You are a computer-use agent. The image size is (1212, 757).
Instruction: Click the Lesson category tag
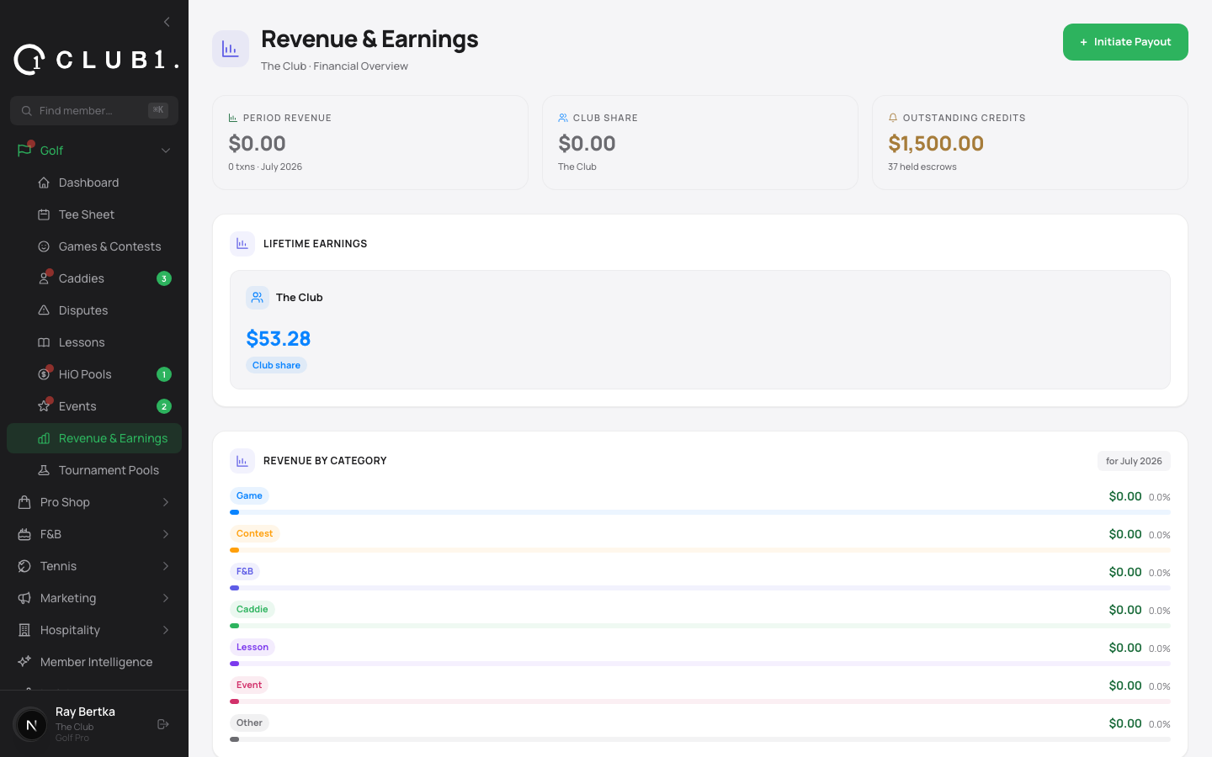252,647
